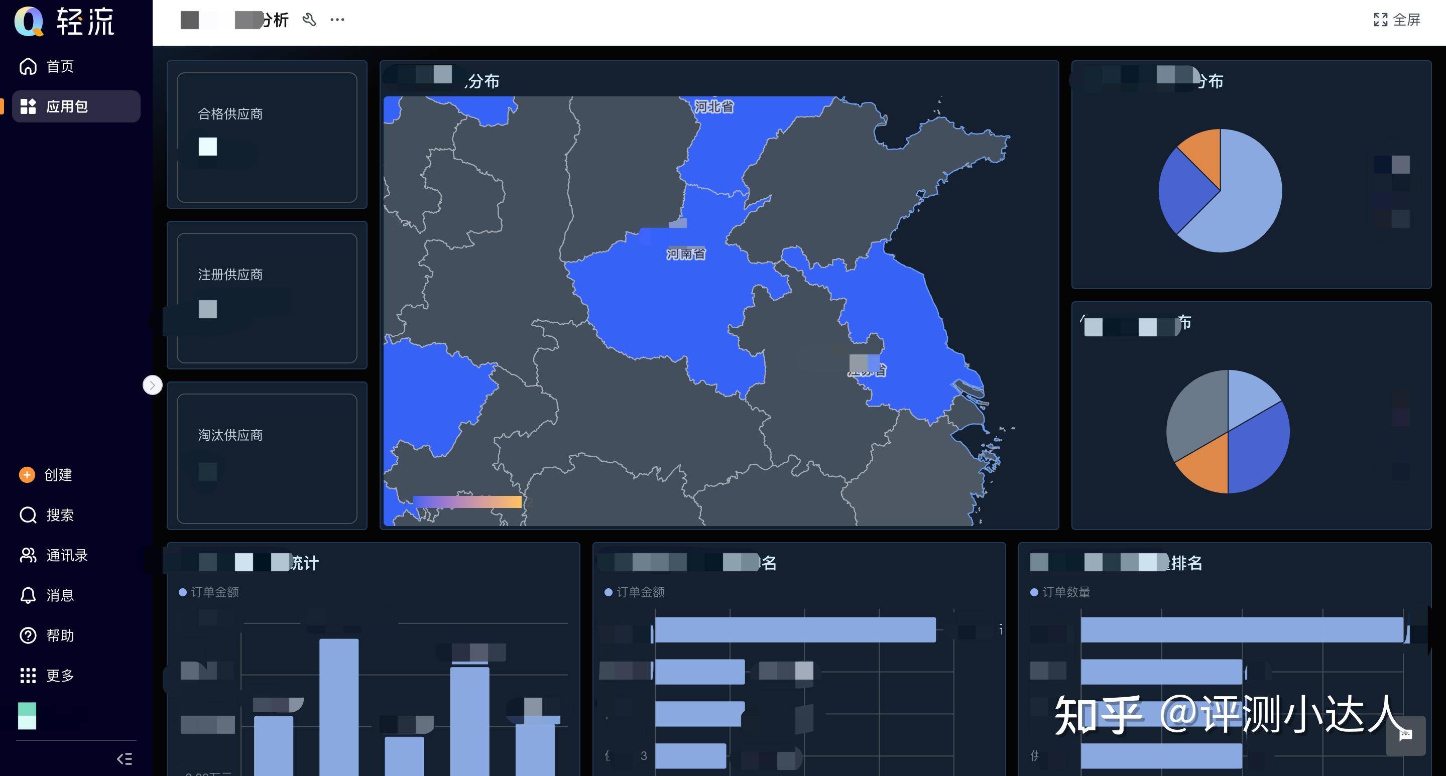The image size is (1446, 776).
Task: Click the map color gradient legend bar
Action: click(x=467, y=501)
